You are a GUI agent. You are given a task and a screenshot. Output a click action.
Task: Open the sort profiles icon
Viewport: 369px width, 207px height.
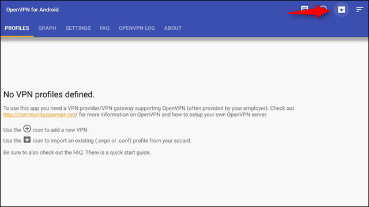point(360,10)
